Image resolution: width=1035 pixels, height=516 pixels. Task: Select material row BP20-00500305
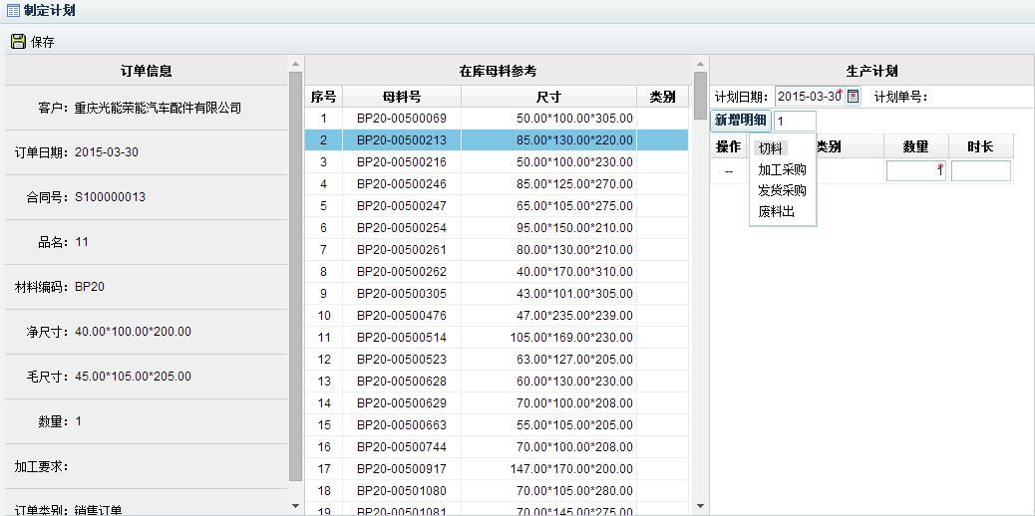click(497, 294)
